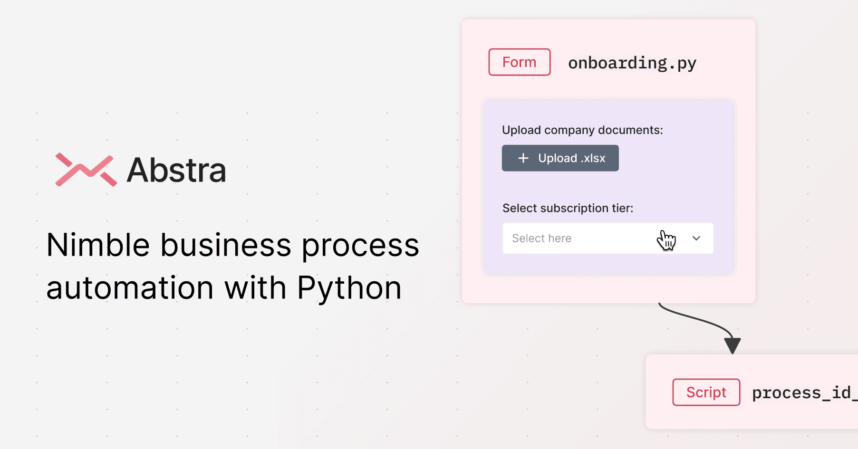Select the red "Script" badge
The height and width of the screenshot is (449, 858).
(706, 392)
